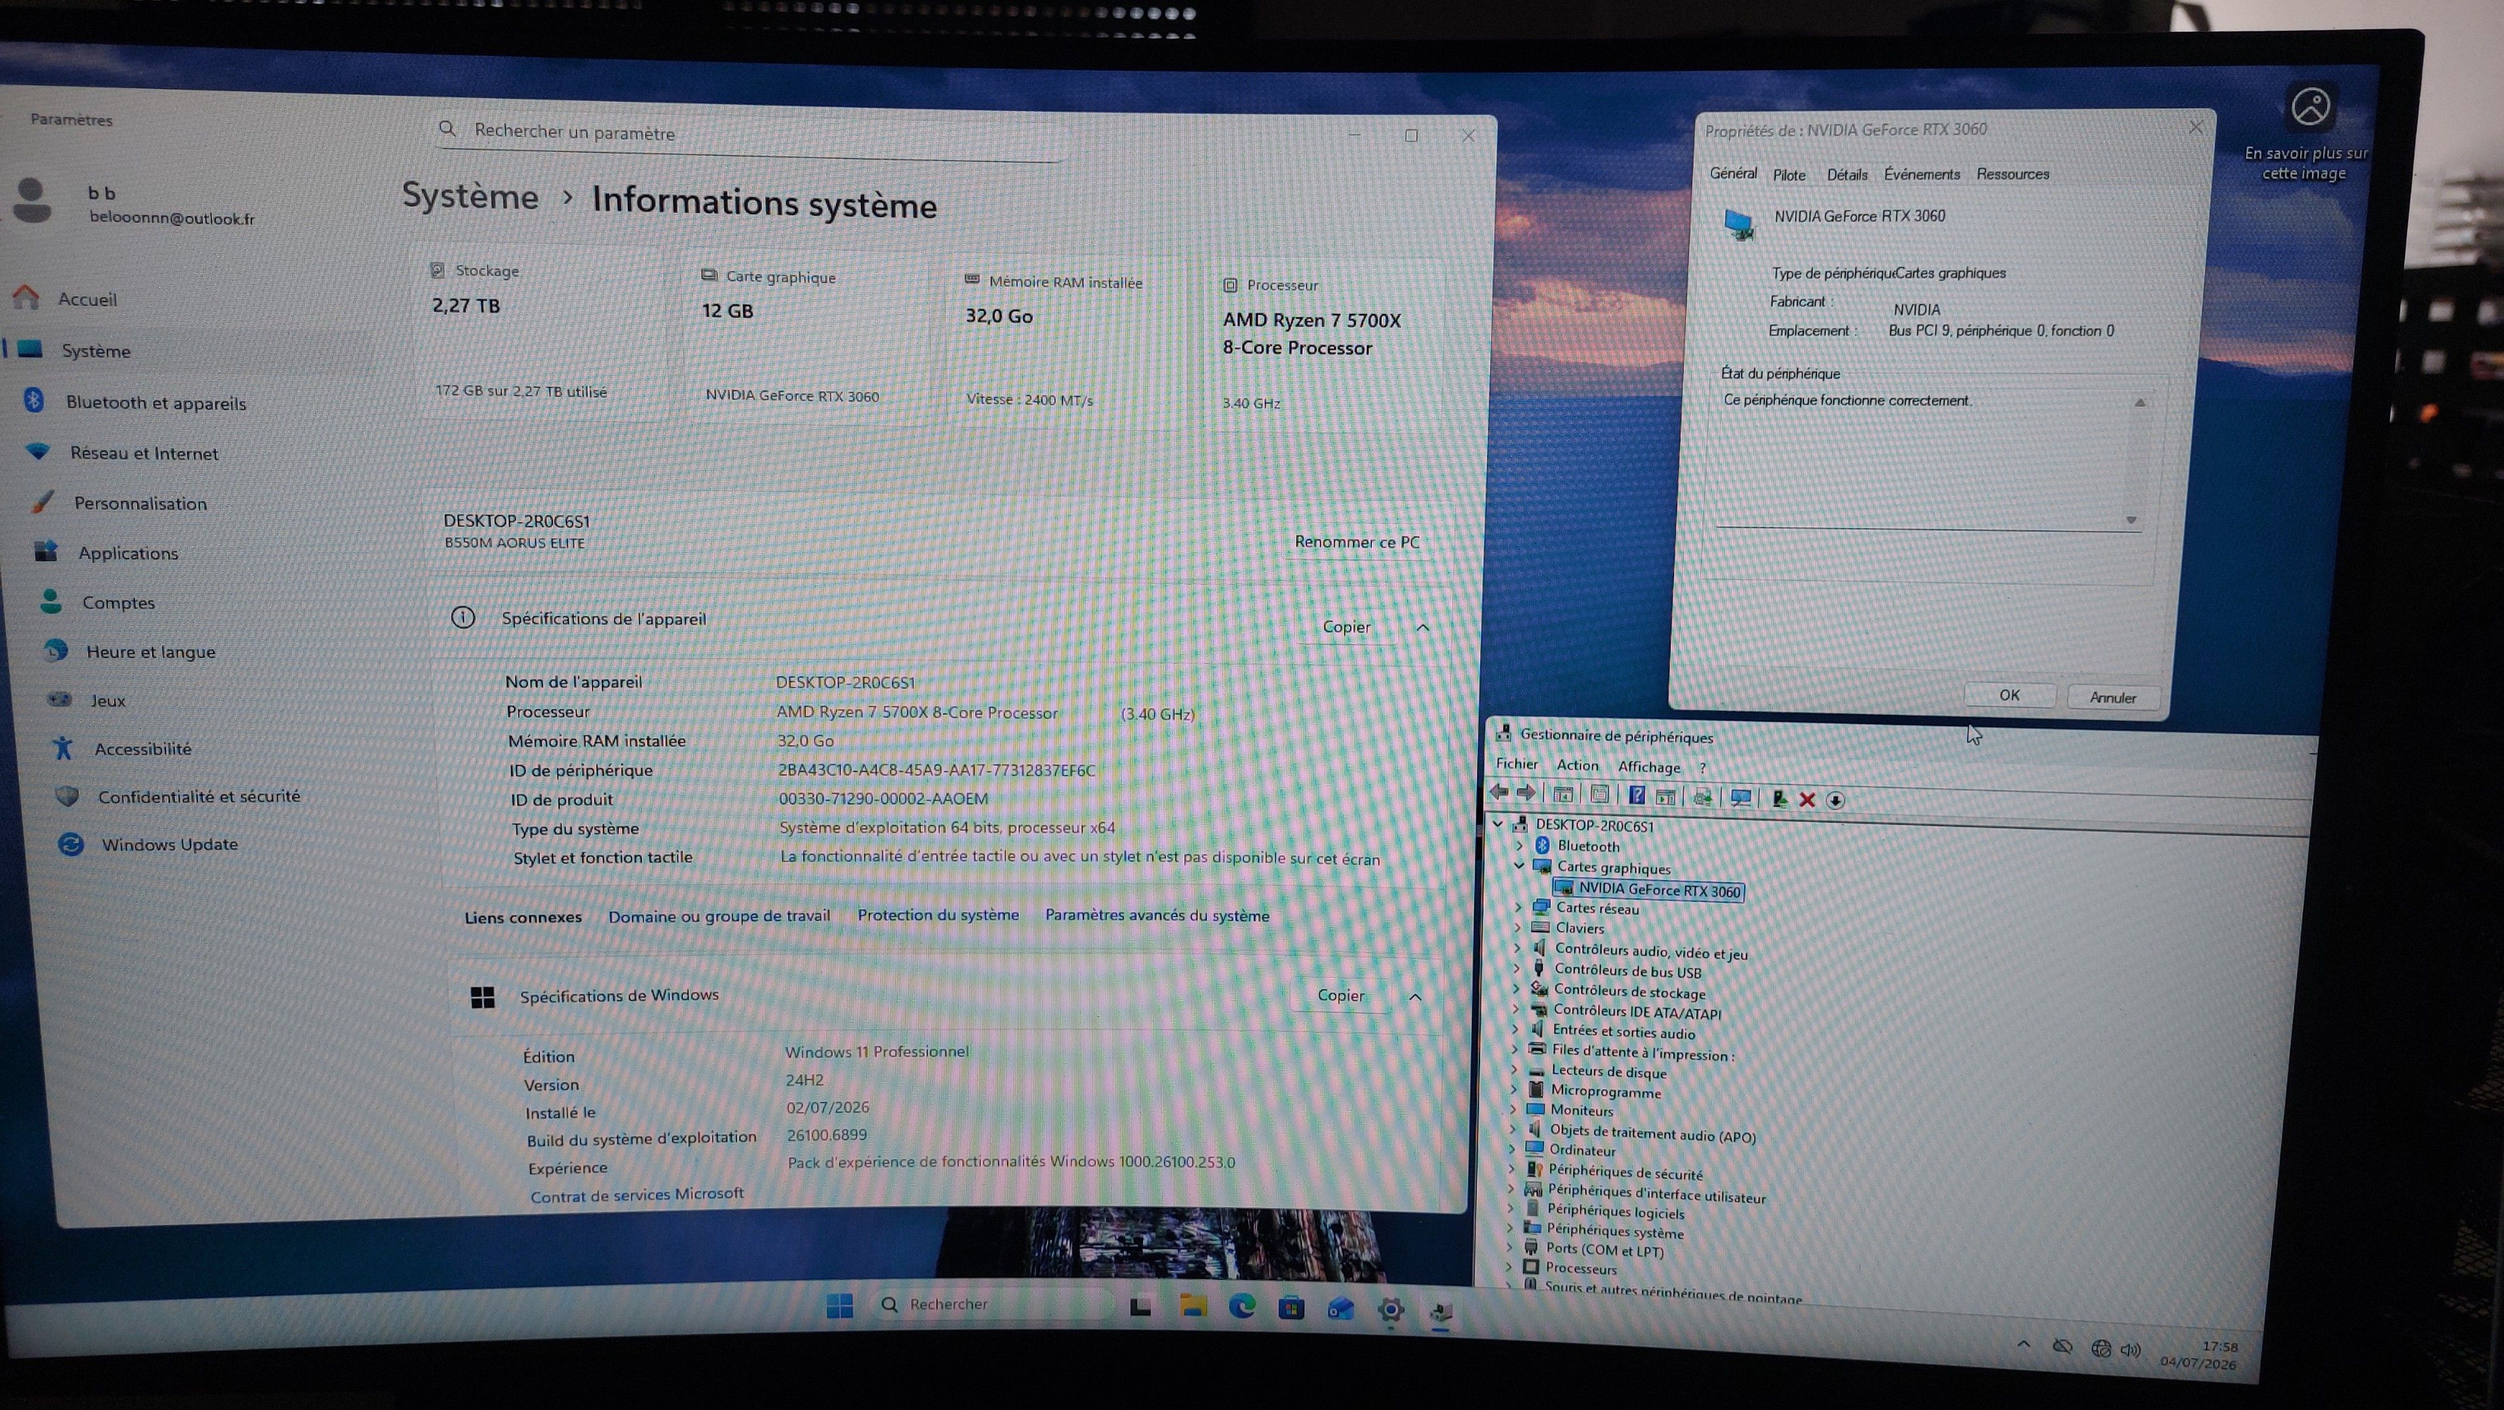This screenshot has width=2504, height=1410.
Task: Open Outlook from the taskbar
Action: coord(1341,1310)
